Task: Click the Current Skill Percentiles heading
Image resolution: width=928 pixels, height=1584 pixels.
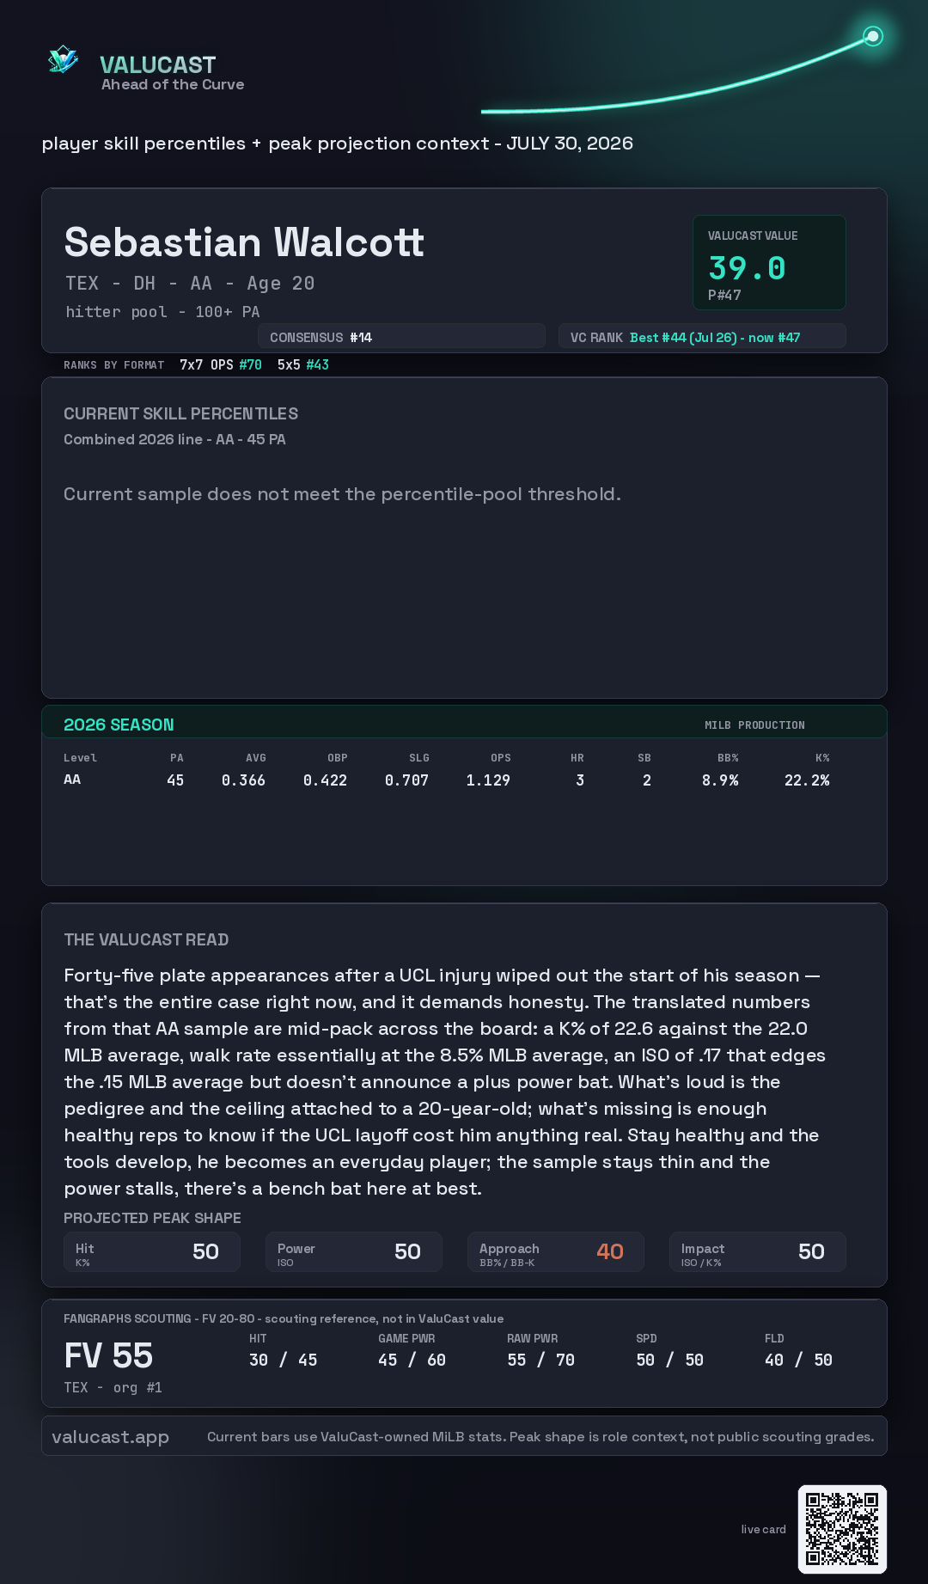Action: coord(181,413)
